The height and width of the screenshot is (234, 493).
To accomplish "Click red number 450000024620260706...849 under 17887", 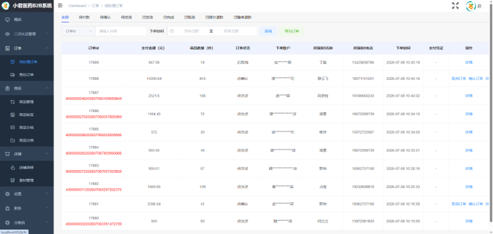I will pos(94,98).
